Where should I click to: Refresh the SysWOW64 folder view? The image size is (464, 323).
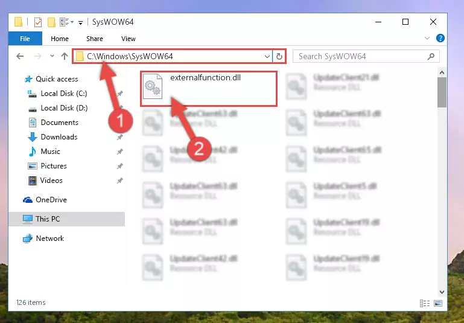(x=279, y=56)
